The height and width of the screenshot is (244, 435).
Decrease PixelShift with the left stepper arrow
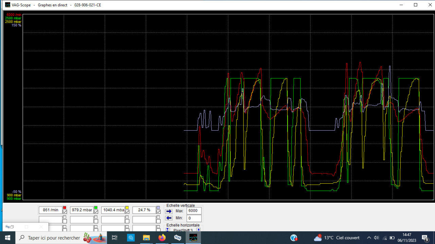[168, 230]
